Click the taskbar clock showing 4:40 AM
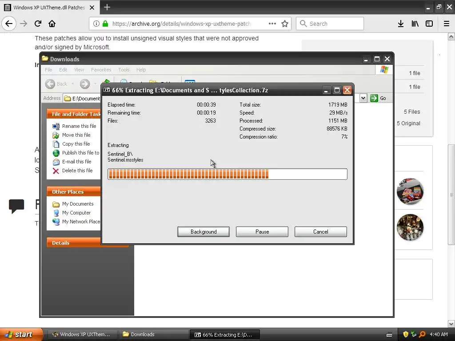The image size is (455, 341). pos(439,334)
